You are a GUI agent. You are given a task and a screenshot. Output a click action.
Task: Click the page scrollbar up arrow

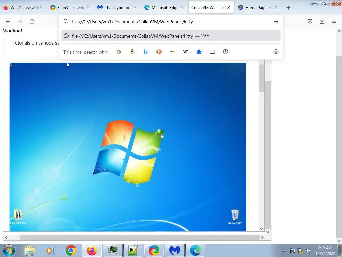(x=339, y=31)
